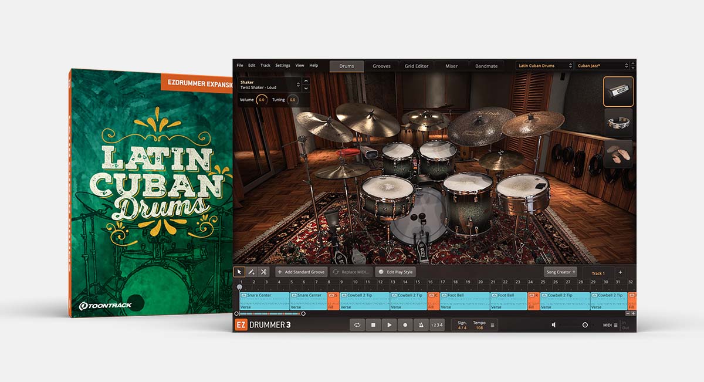Click the Replace MIDI button
This screenshot has width=704, height=382.
(x=351, y=272)
